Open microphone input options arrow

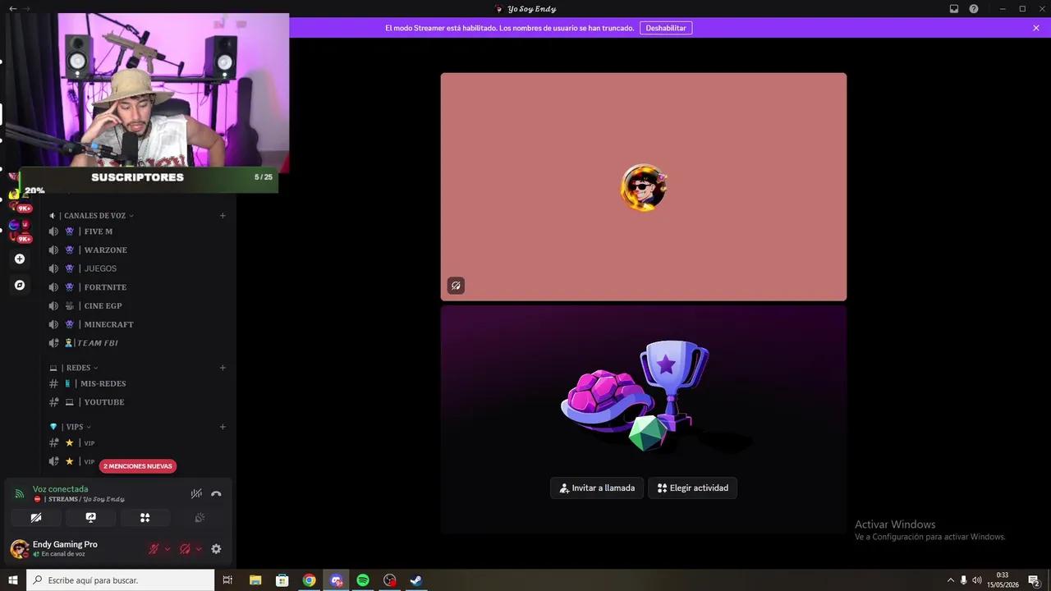168,549
